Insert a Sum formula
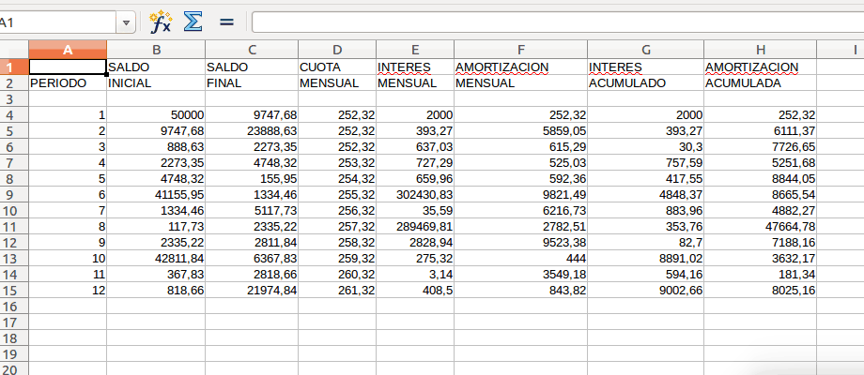Image resolution: width=864 pixels, height=375 pixels. coord(193,22)
